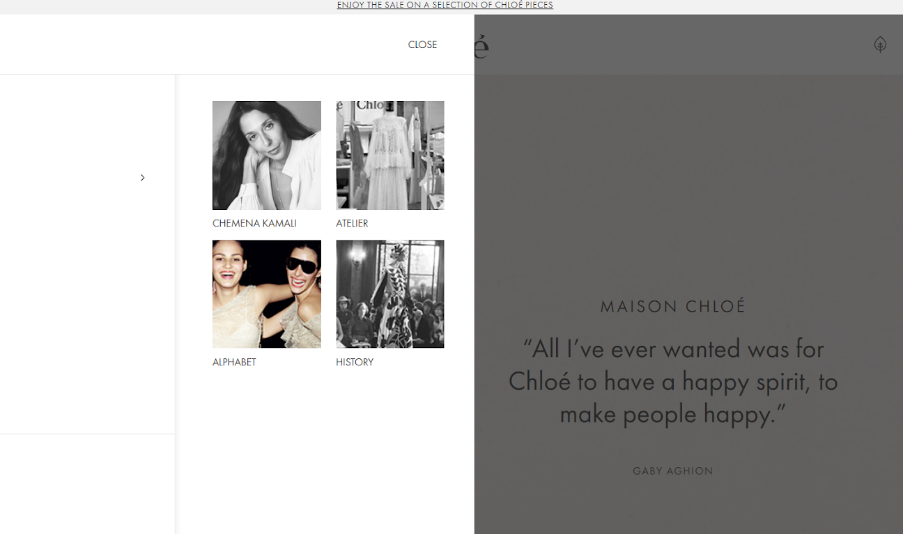The width and height of the screenshot is (903, 534).
Task: Click the HISTORY text link
Action: [x=355, y=363]
